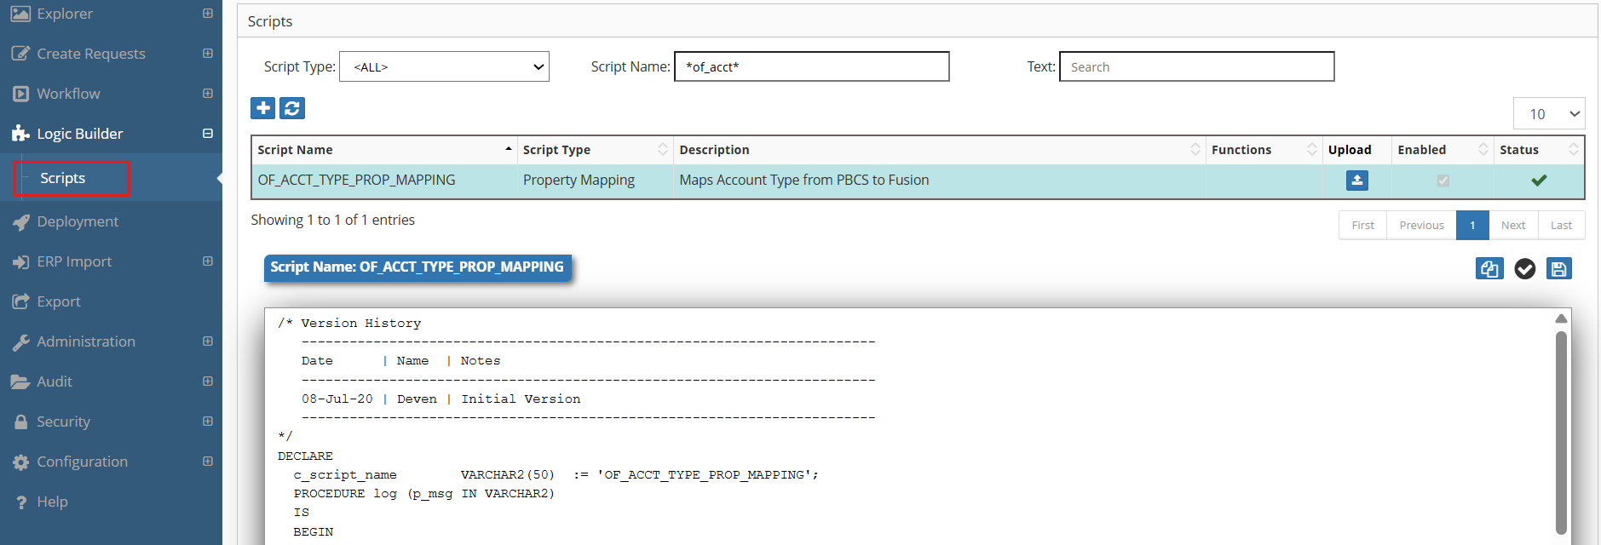The width and height of the screenshot is (1601, 545).
Task: Click the validate script checkmark icon
Action: [1524, 269]
